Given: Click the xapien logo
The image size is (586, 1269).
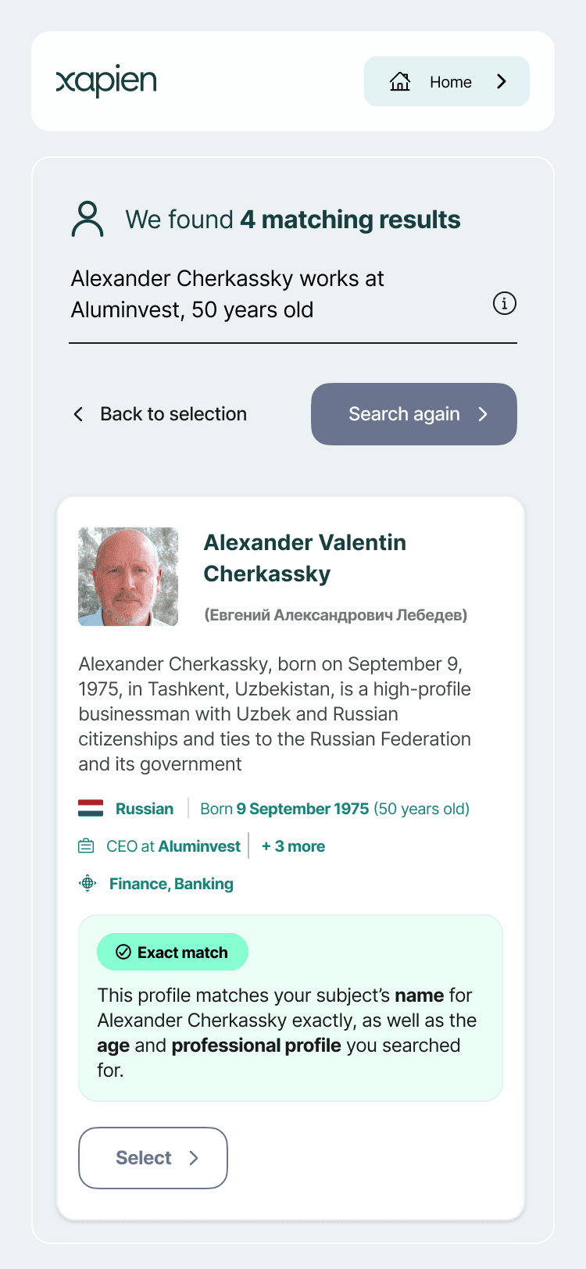Looking at the screenshot, I should coord(106,81).
